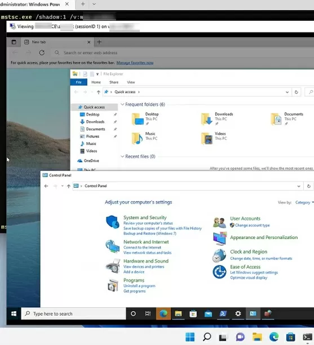This screenshot has width=314, height=345.
Task: Click View devices and printers link
Action: (x=144, y=267)
